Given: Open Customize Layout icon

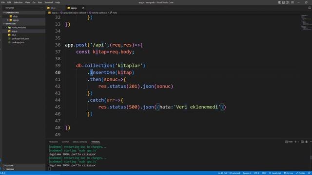Looking at the screenshot, I should click(x=292, y=2).
